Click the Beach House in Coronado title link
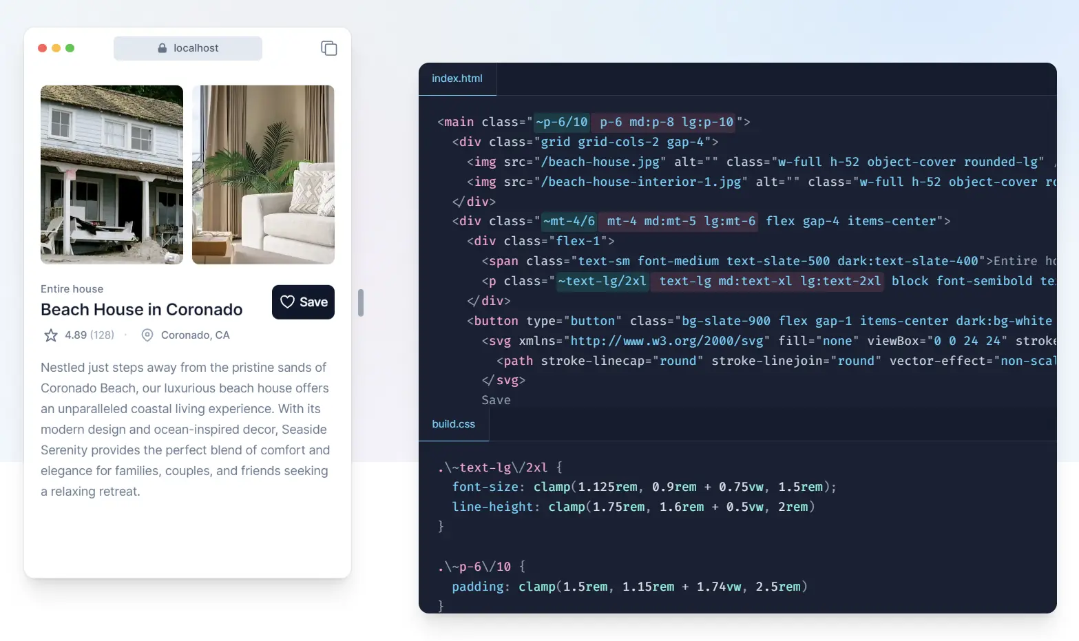 141,309
